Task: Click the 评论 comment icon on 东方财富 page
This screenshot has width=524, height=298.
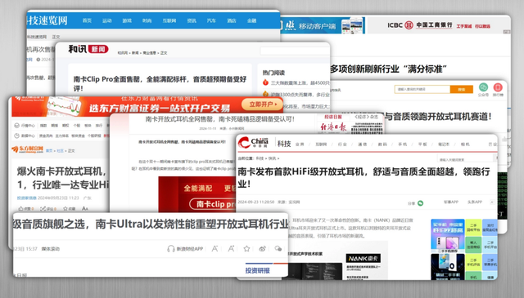Action: 43,209
